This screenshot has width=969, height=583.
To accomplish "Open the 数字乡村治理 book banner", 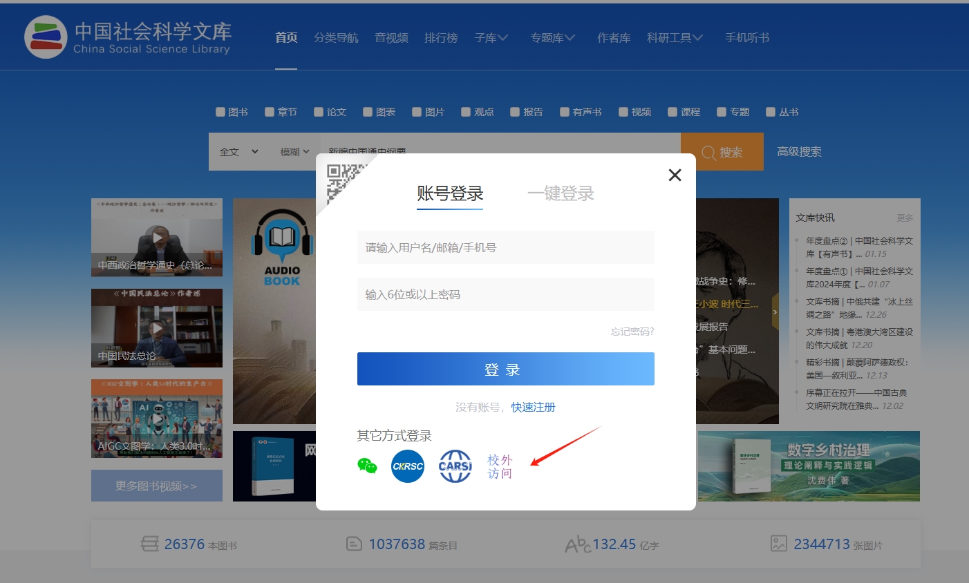I will [x=809, y=466].
